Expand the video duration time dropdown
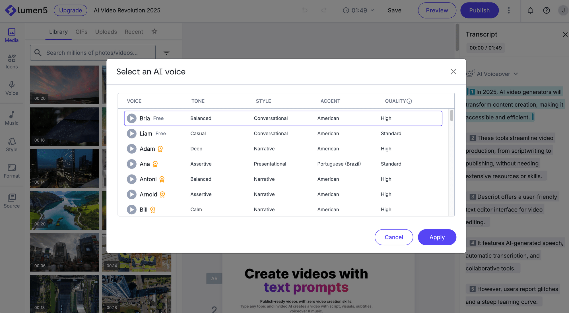The height and width of the screenshot is (313, 569). [372, 10]
